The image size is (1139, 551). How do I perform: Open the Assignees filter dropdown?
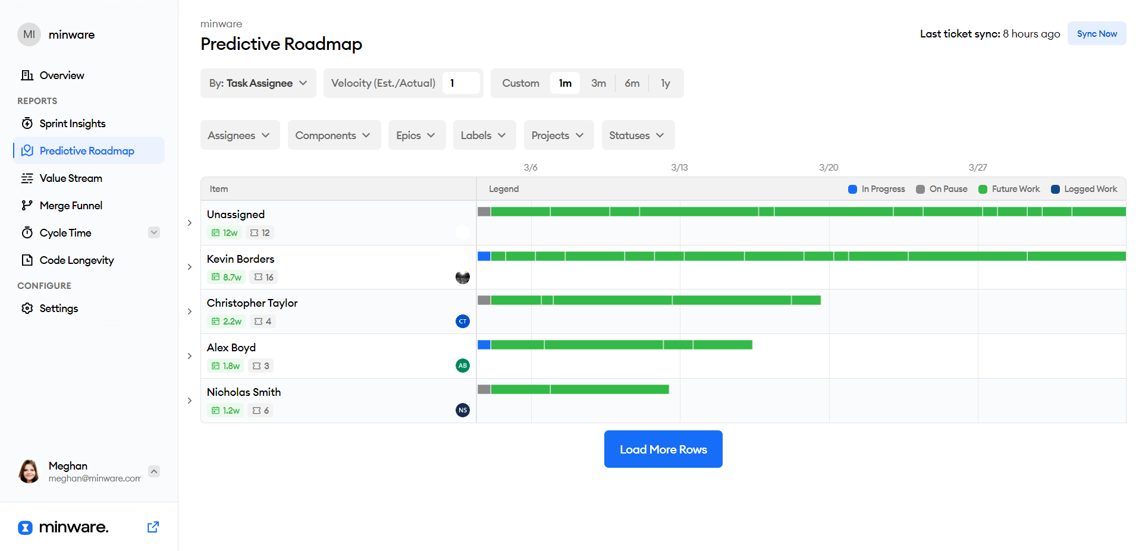point(240,135)
